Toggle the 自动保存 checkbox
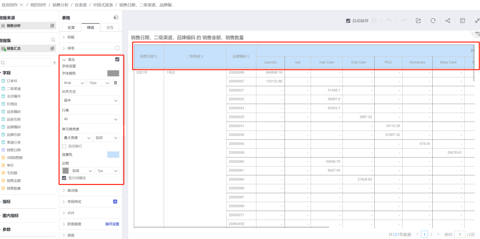 pyautogui.click(x=348, y=21)
